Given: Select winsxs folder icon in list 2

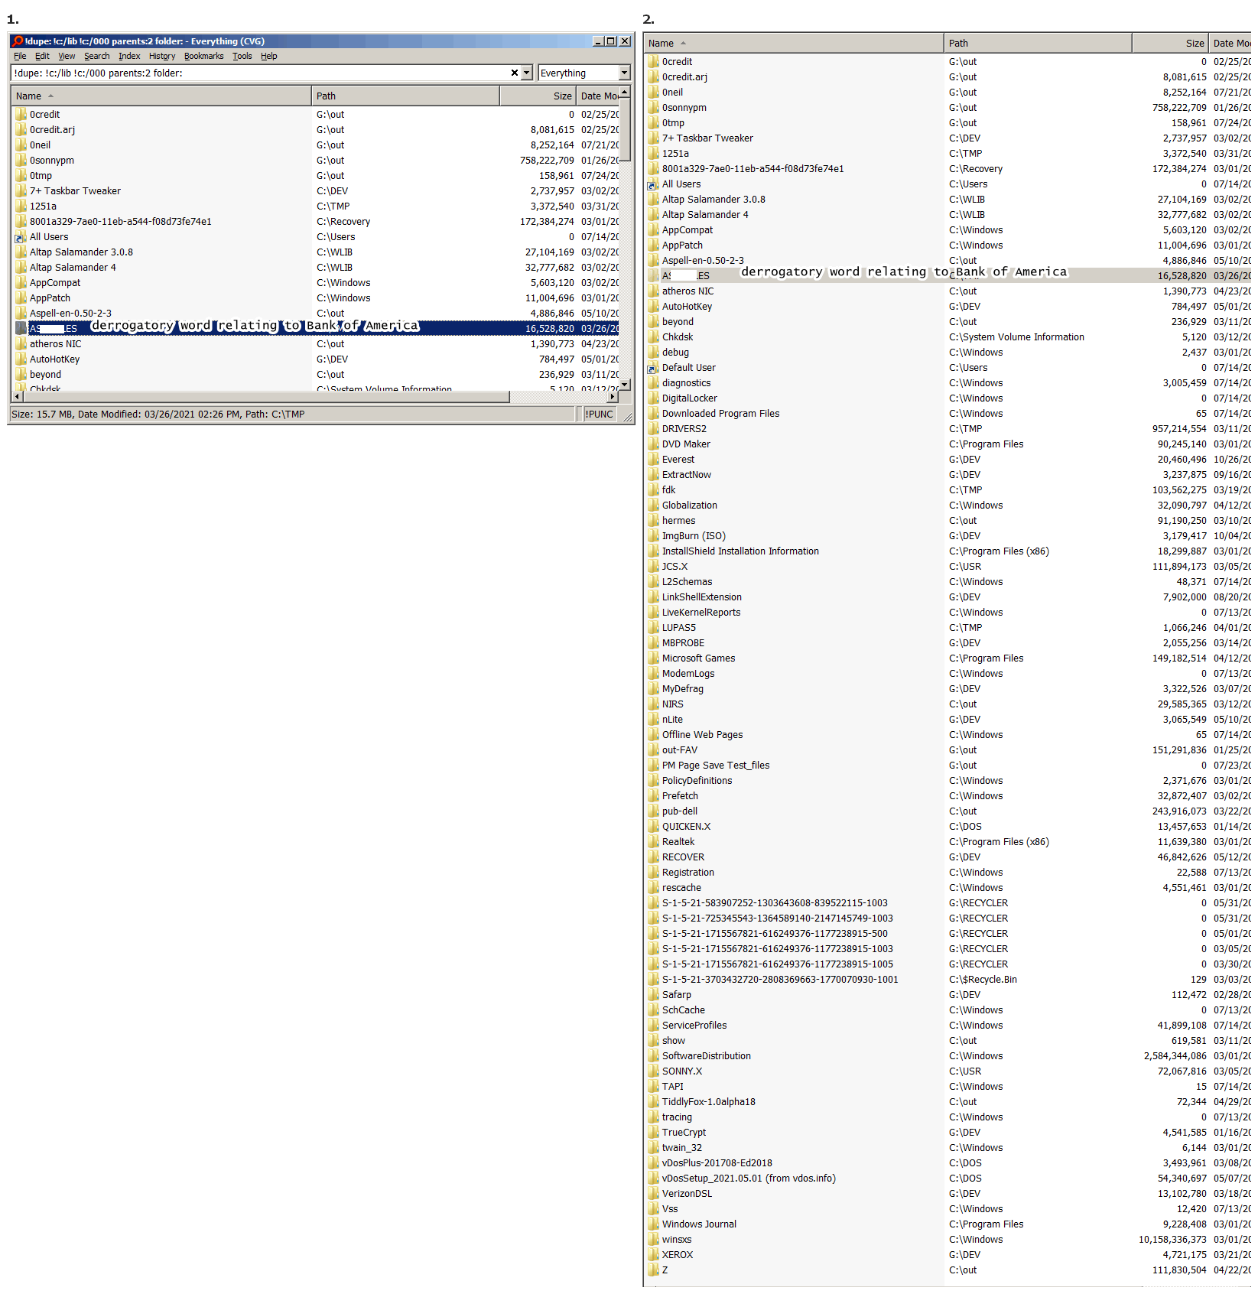Looking at the screenshot, I should point(653,1239).
